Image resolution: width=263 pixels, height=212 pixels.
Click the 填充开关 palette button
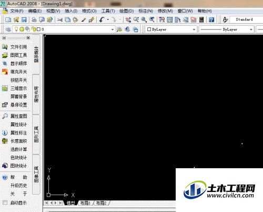click(15, 72)
